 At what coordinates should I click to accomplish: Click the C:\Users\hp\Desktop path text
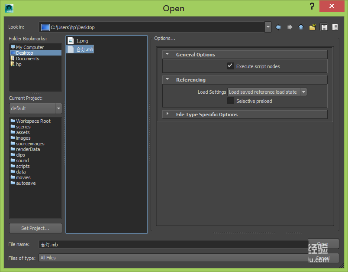point(73,27)
